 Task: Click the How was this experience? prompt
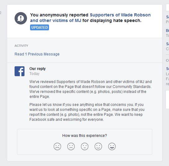click(x=85, y=136)
